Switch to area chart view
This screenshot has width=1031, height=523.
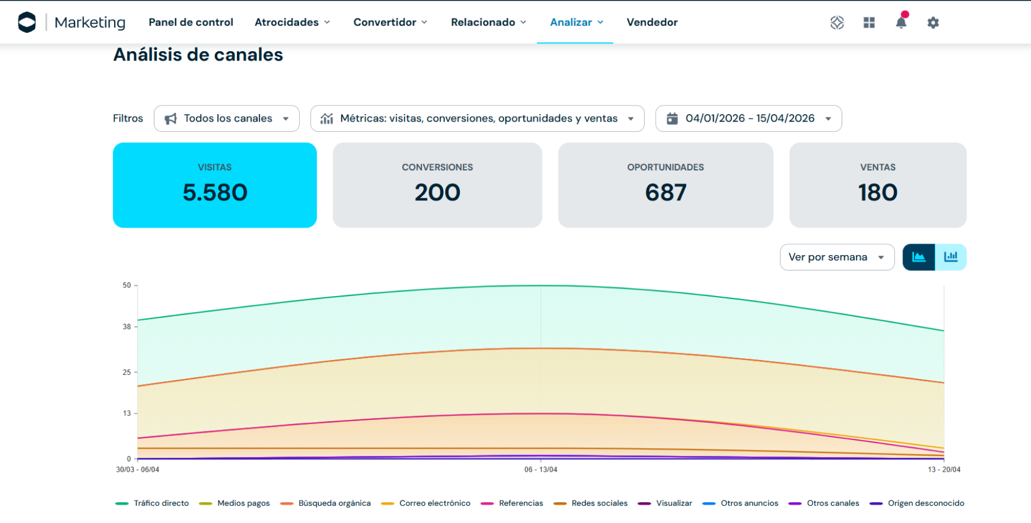pos(919,257)
